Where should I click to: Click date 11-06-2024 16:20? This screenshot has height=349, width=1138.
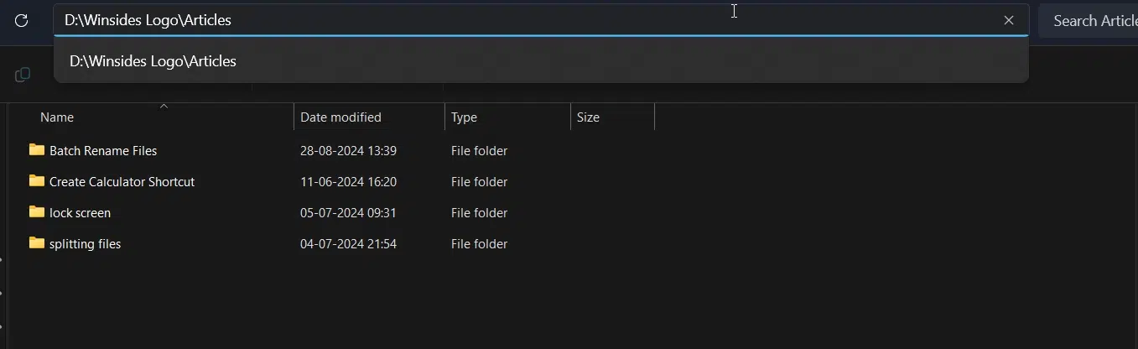348,182
